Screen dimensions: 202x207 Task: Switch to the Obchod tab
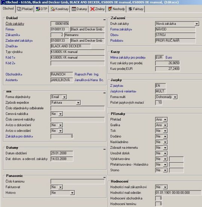(8, 9)
